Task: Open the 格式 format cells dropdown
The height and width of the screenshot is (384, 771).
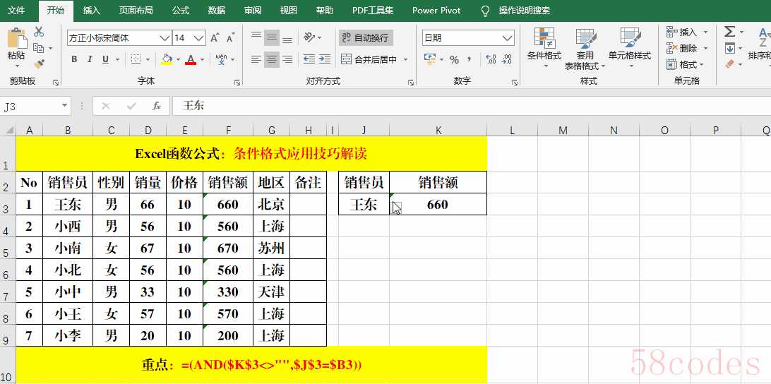Action: (x=686, y=64)
